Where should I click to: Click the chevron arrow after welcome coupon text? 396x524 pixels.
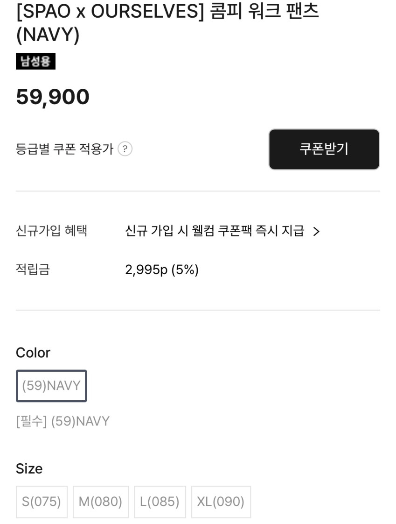pyautogui.click(x=316, y=231)
